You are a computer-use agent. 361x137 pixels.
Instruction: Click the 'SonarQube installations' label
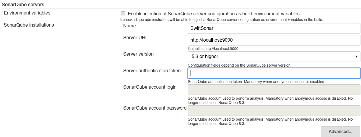click(x=29, y=25)
